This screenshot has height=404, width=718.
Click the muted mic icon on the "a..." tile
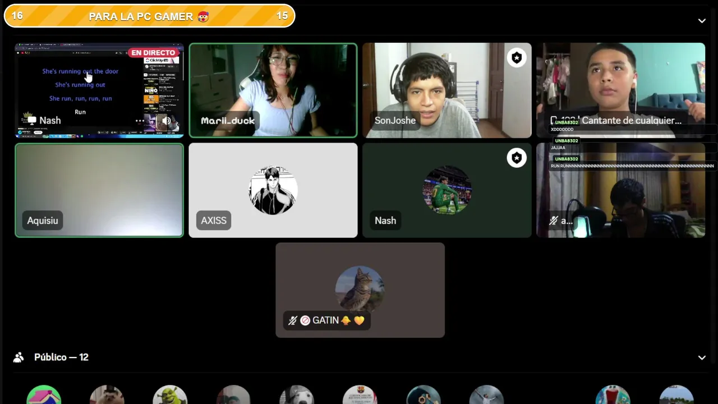(x=553, y=221)
